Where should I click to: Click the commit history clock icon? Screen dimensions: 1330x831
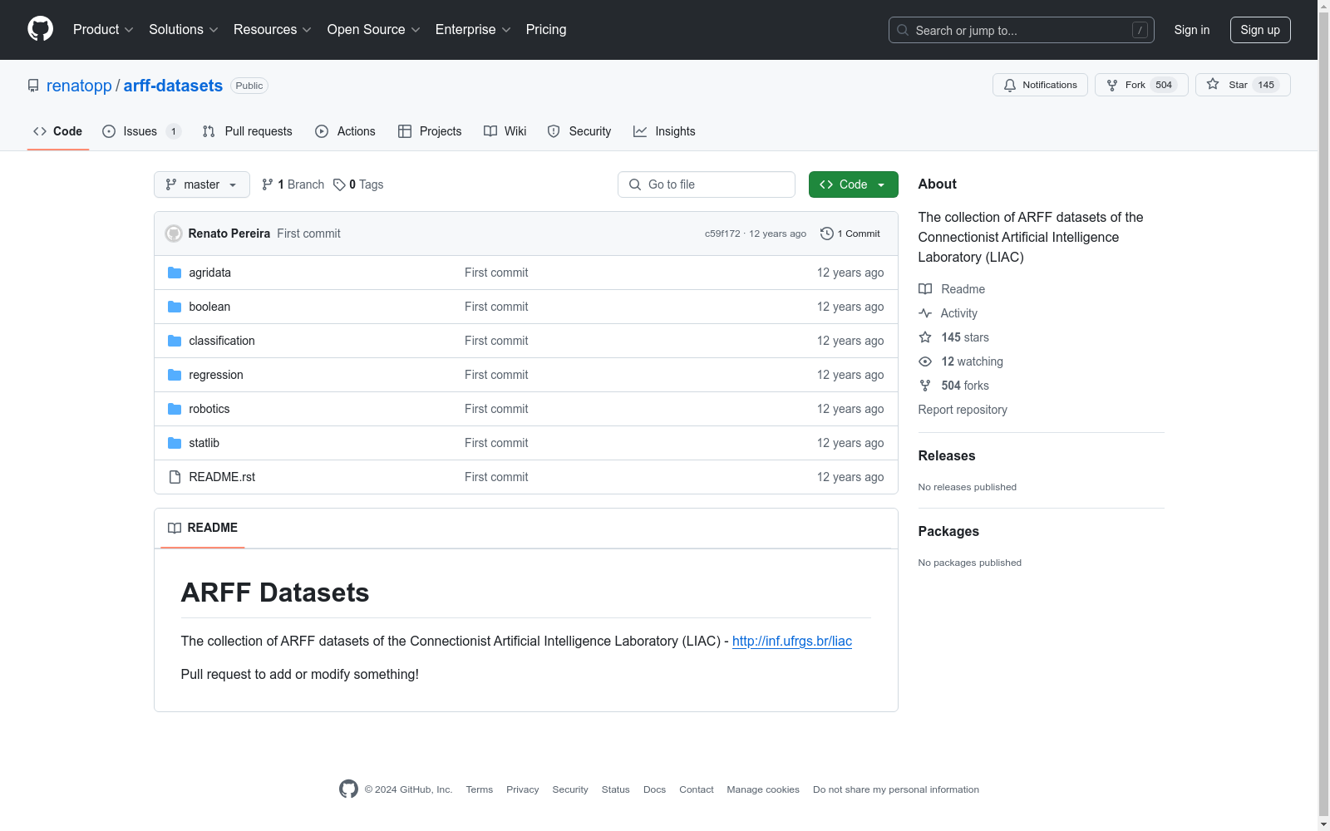coord(826,234)
